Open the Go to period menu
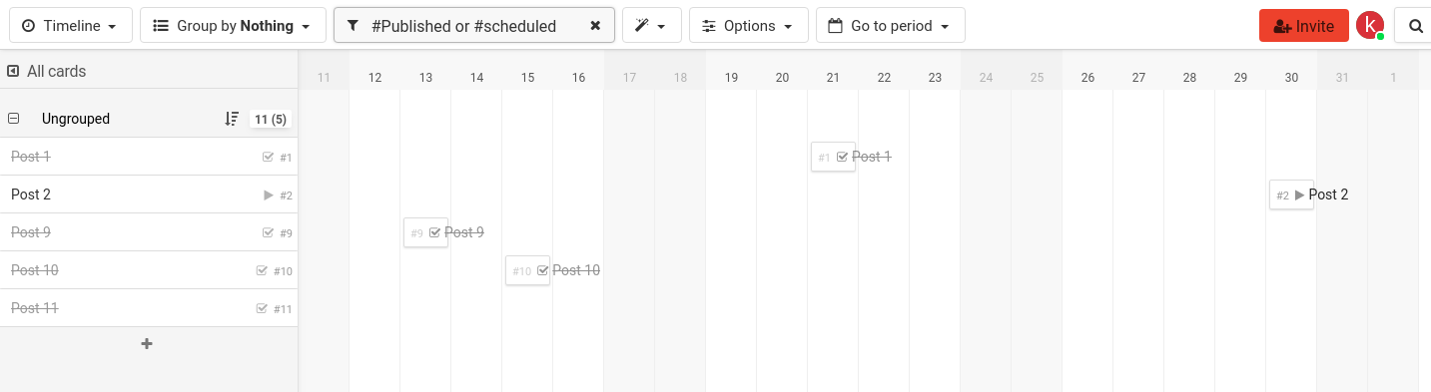 (x=891, y=26)
